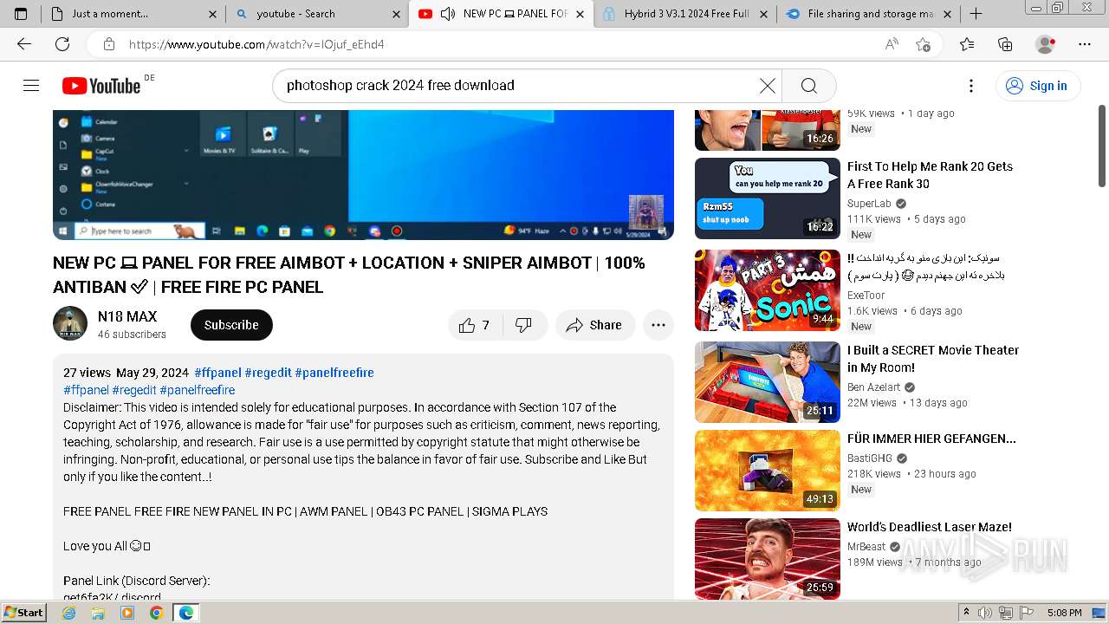Open the N18 MAX channel avatar
Viewport: 1109px width, 624px height.
click(70, 323)
